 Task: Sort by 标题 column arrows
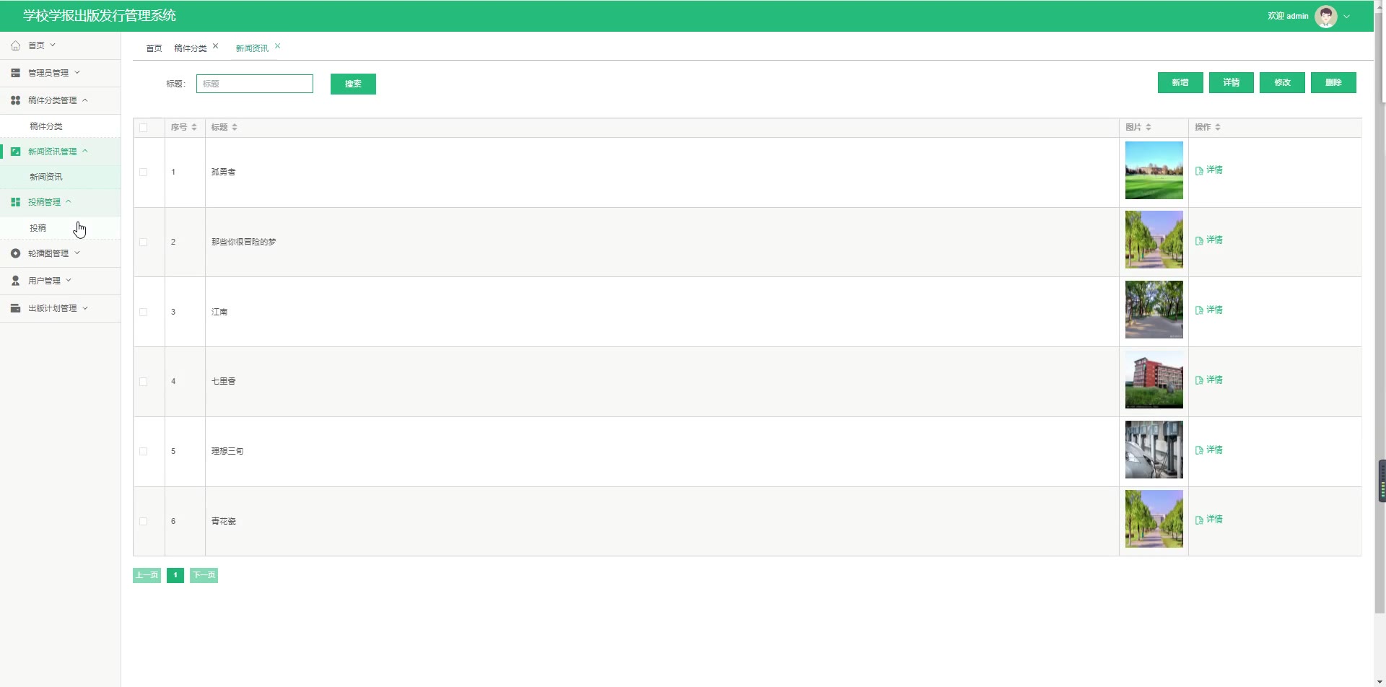[235, 127]
